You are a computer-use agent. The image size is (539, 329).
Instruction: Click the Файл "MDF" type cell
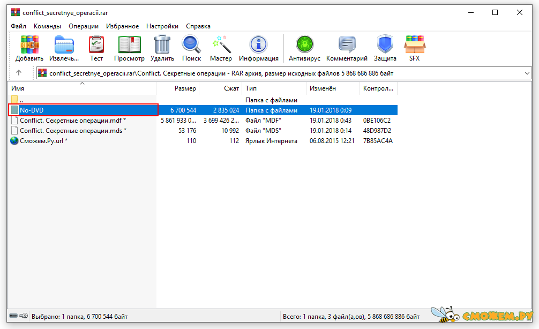(263, 121)
